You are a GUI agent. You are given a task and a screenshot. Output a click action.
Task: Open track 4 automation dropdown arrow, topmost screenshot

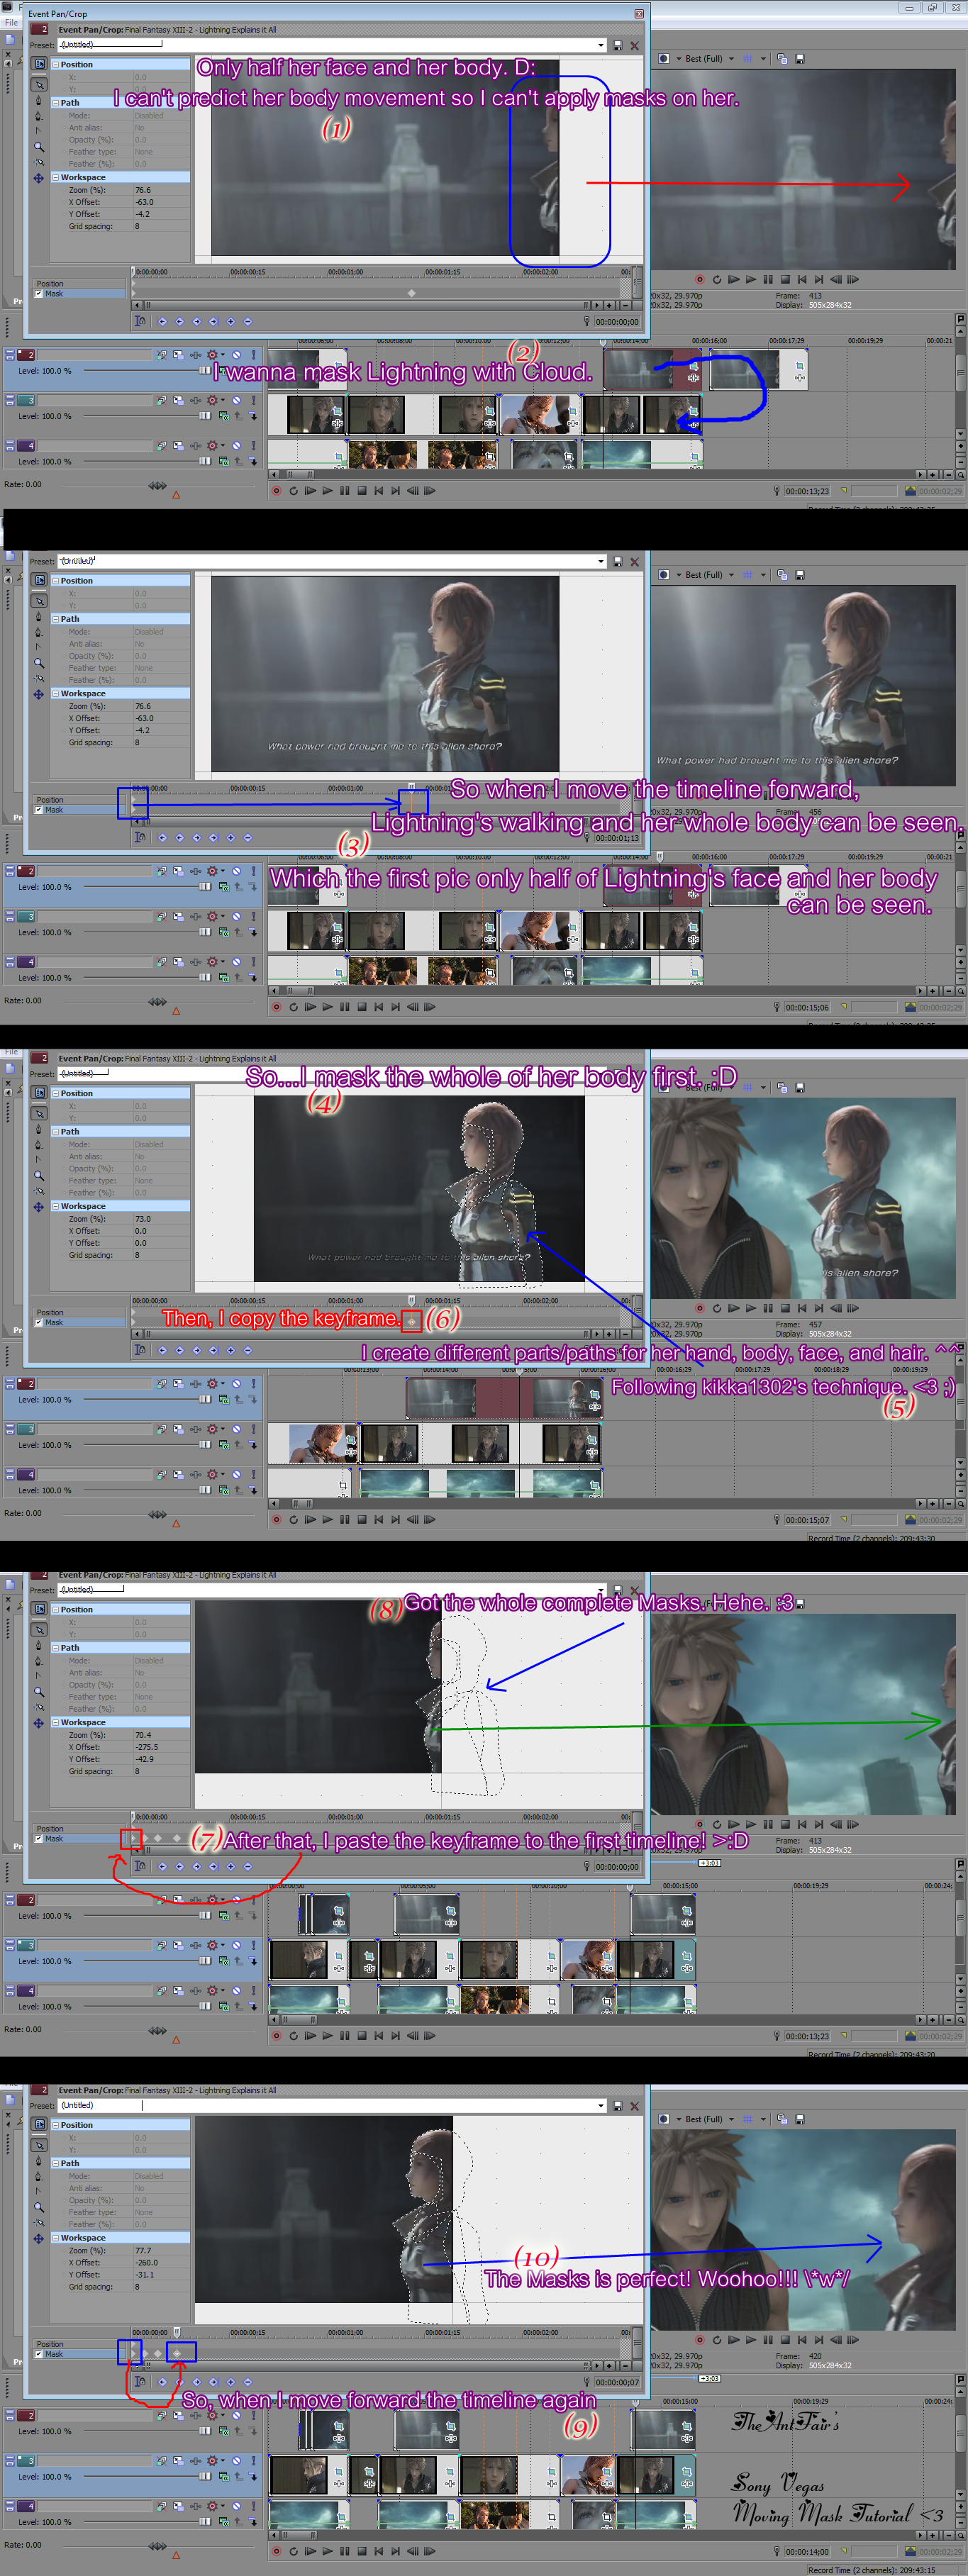point(223,445)
